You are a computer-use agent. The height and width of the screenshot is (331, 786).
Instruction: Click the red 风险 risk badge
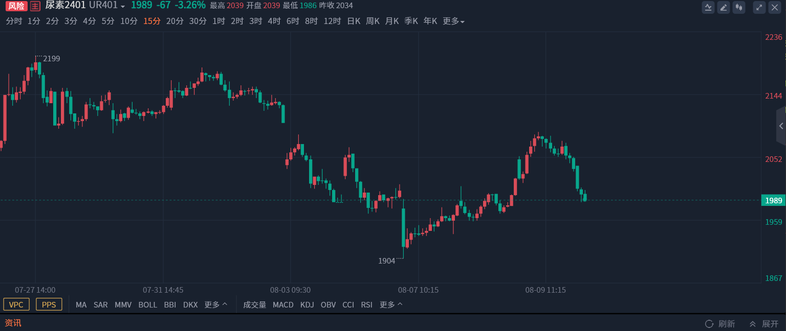pos(16,6)
